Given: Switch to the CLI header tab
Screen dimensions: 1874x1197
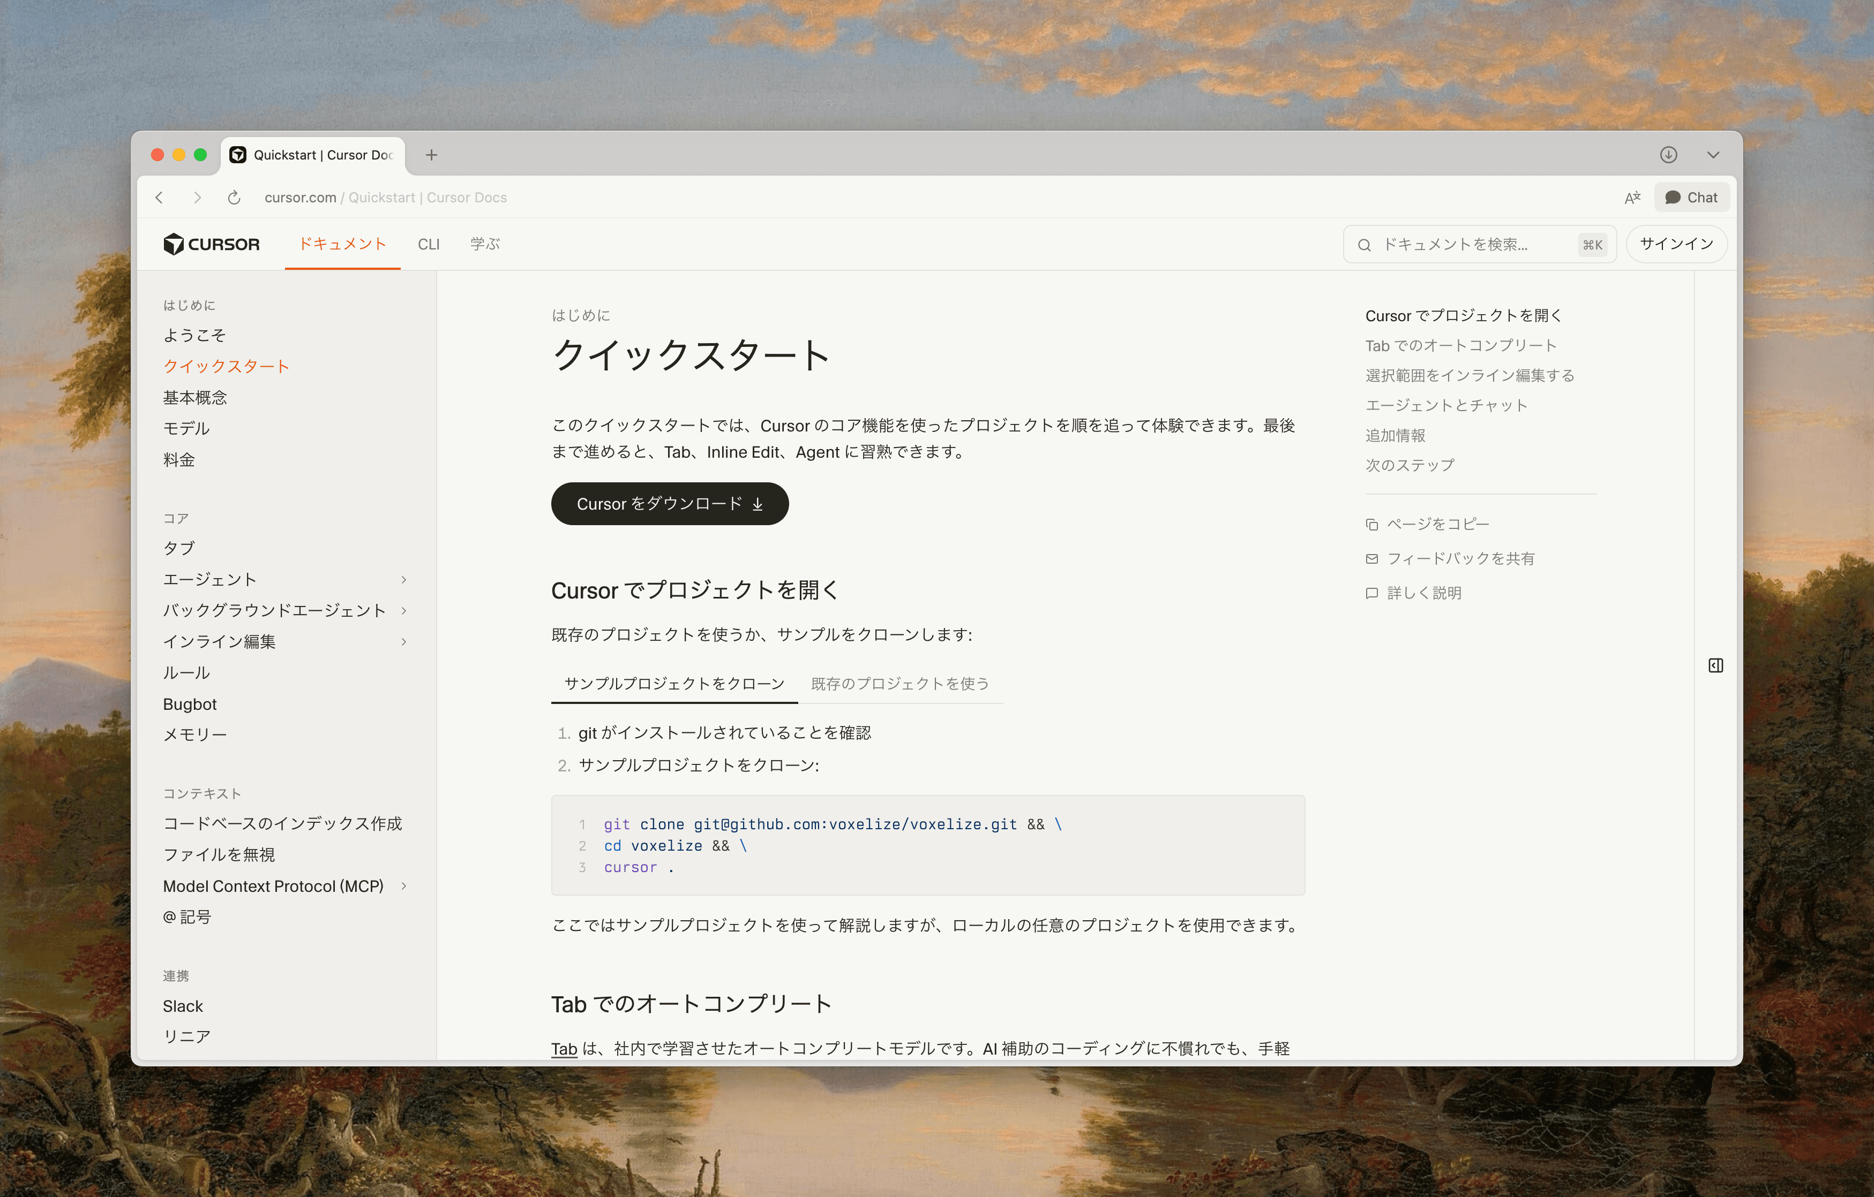Looking at the screenshot, I should coord(428,244).
